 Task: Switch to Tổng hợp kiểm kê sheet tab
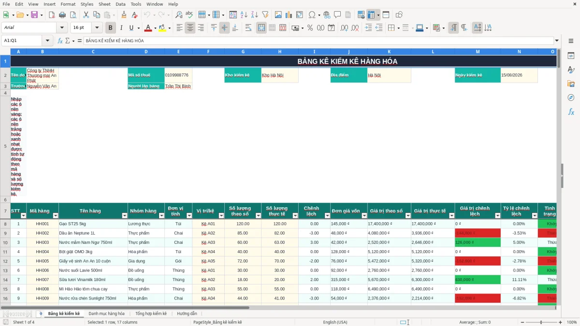pos(151,314)
